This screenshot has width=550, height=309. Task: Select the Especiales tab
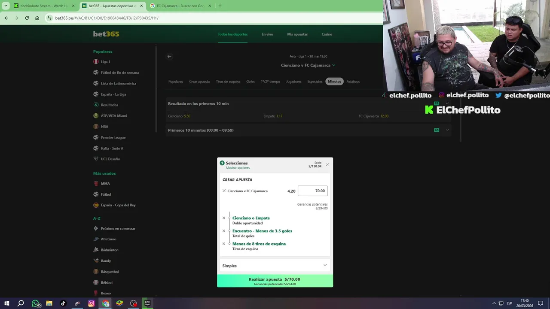click(315, 82)
